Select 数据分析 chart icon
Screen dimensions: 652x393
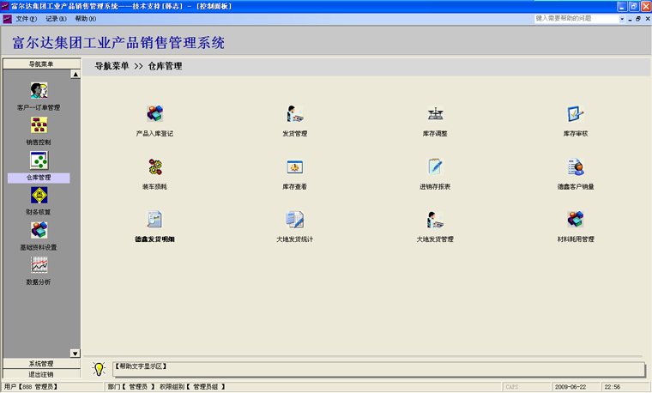[x=39, y=265]
